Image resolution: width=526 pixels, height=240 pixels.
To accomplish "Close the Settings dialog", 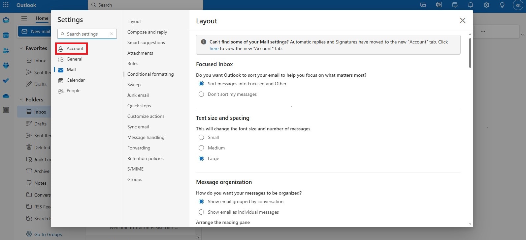I will point(463,21).
